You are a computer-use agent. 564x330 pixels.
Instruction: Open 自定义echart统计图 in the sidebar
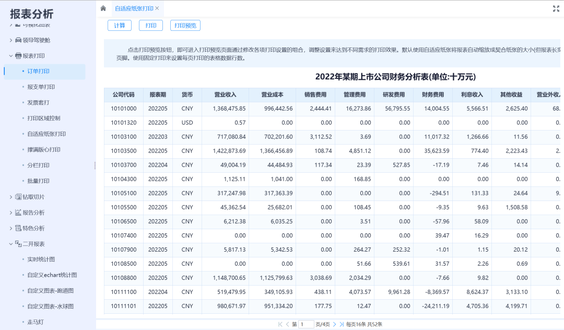coord(52,275)
